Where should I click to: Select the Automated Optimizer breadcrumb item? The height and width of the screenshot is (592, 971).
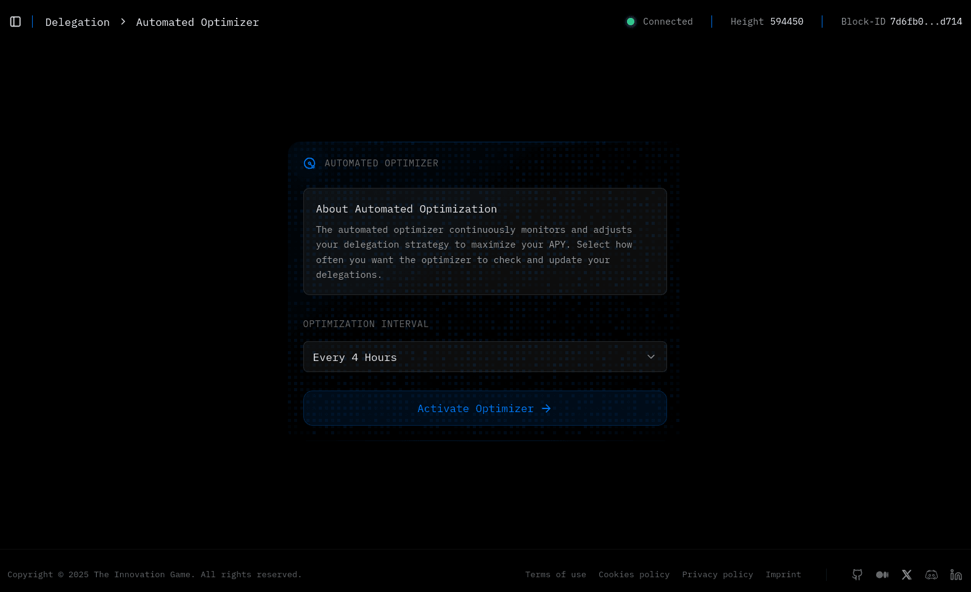[x=197, y=22]
